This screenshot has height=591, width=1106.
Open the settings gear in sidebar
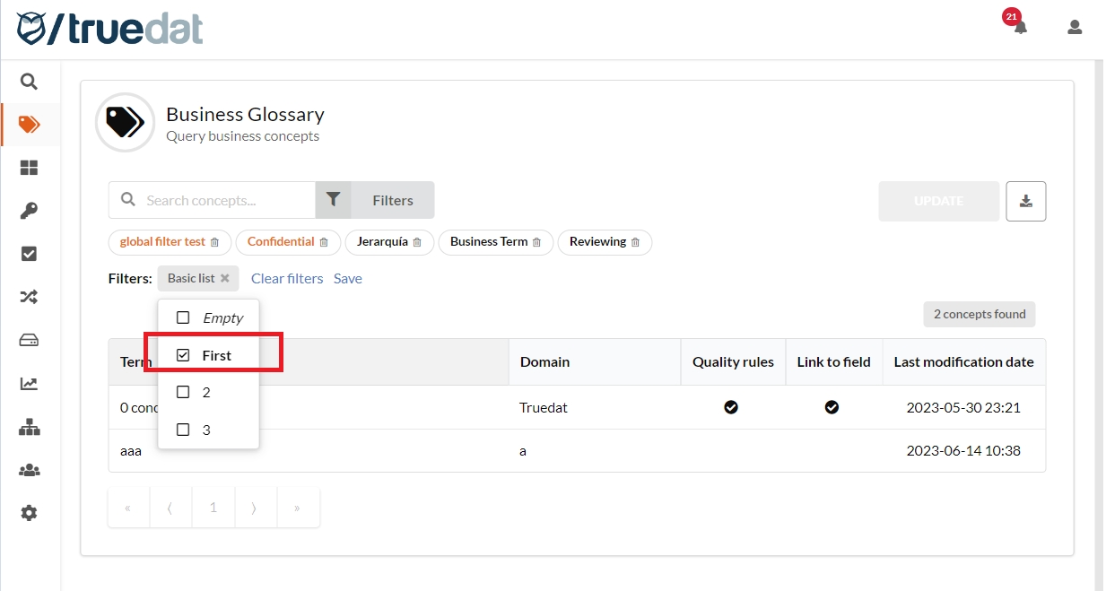29,513
